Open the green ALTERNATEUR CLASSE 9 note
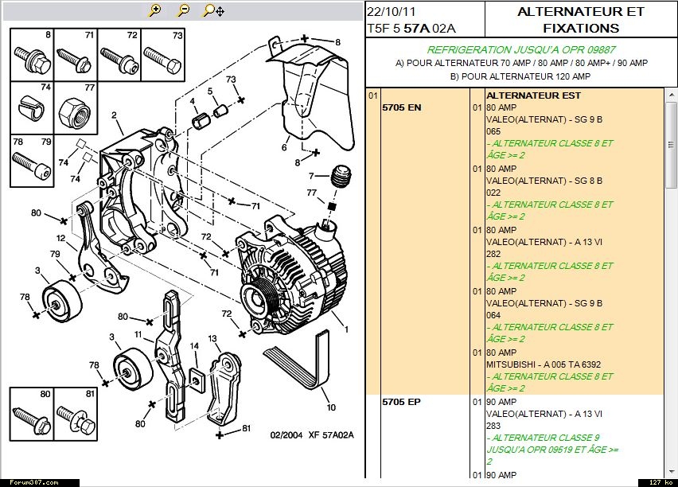The image size is (678, 487). tap(543, 438)
